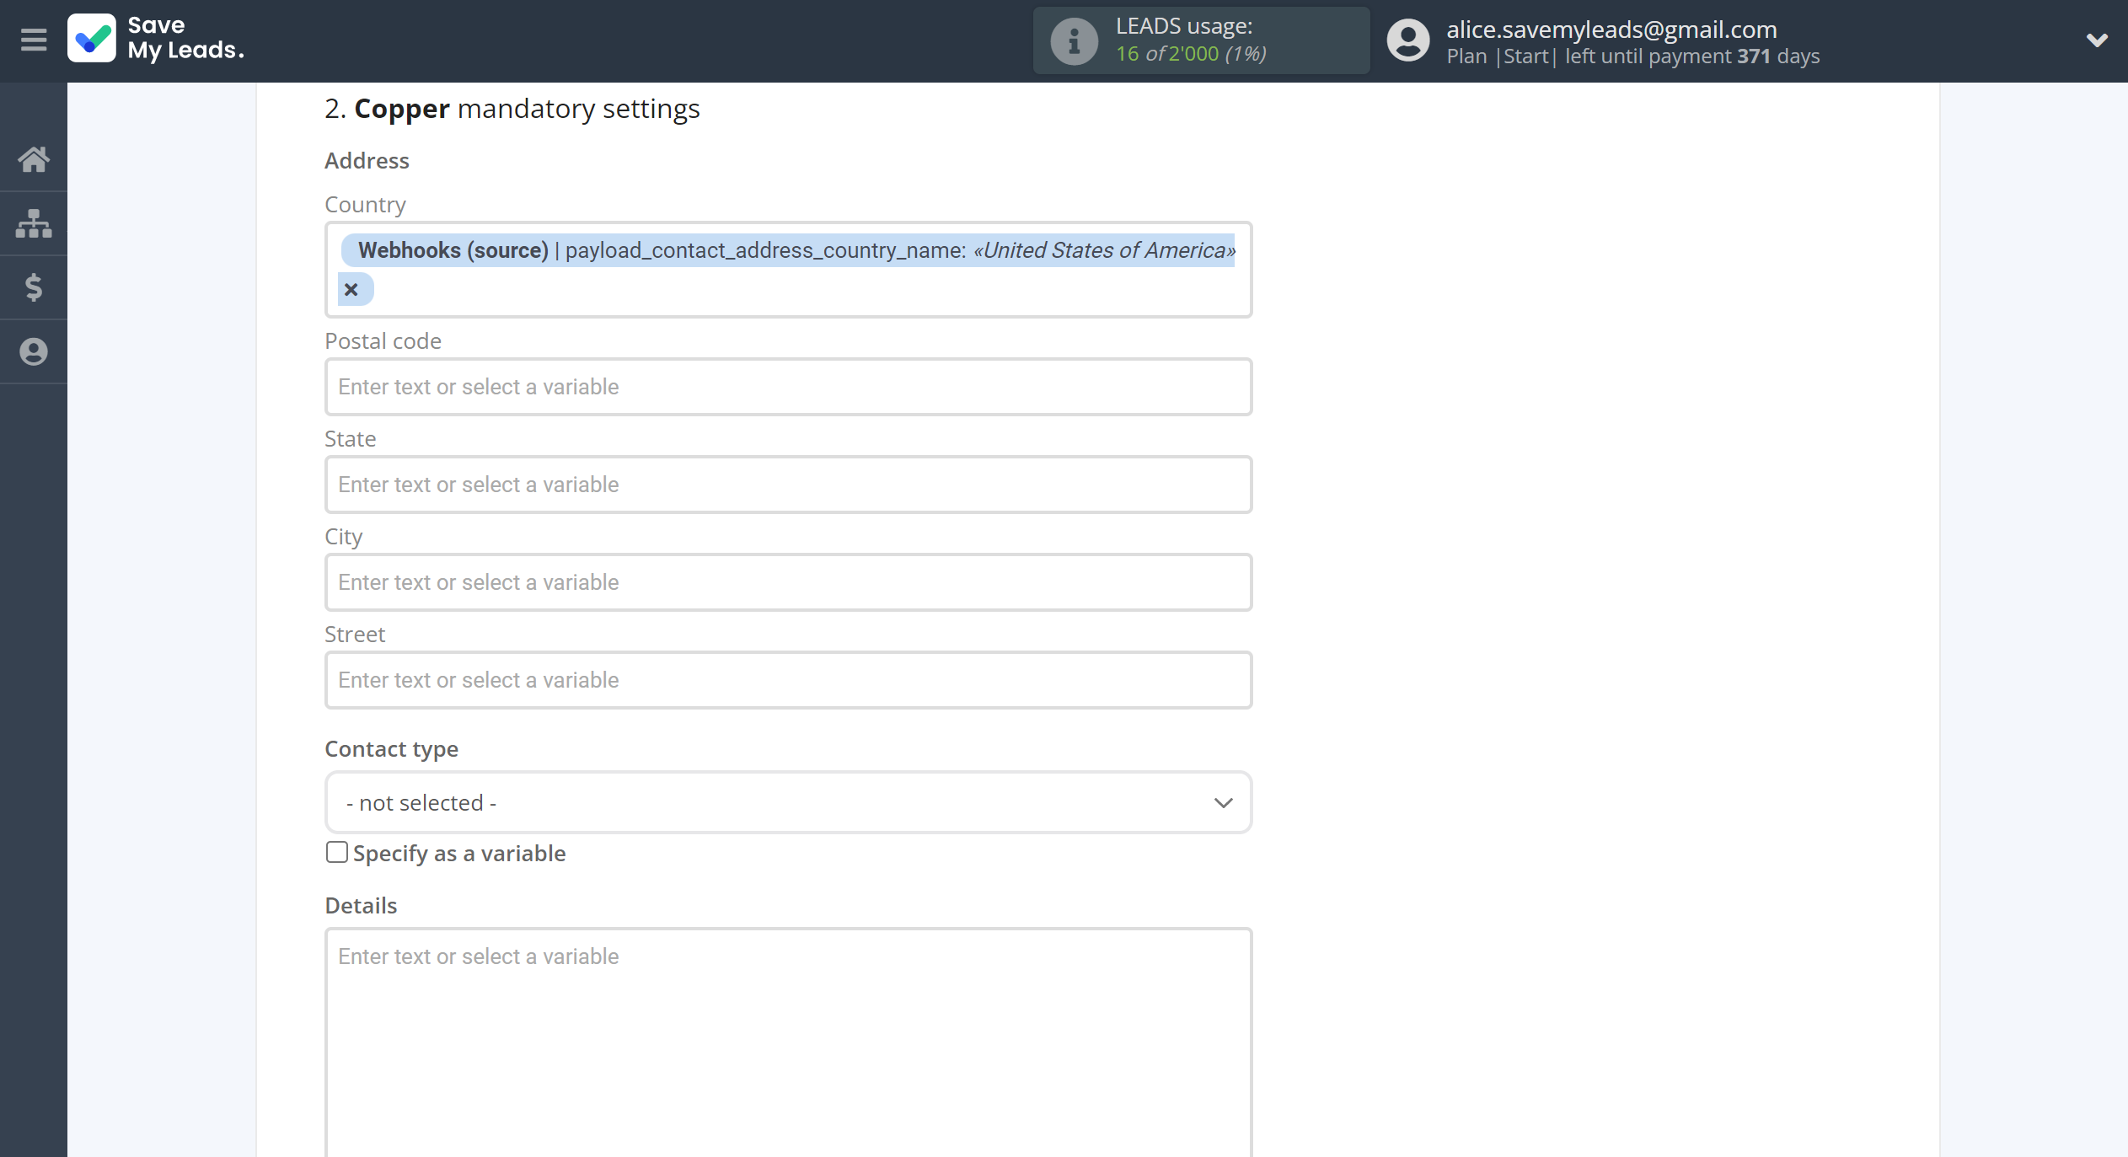The image size is (2128, 1157).
Task: Focus the Street input field
Action: (x=788, y=680)
